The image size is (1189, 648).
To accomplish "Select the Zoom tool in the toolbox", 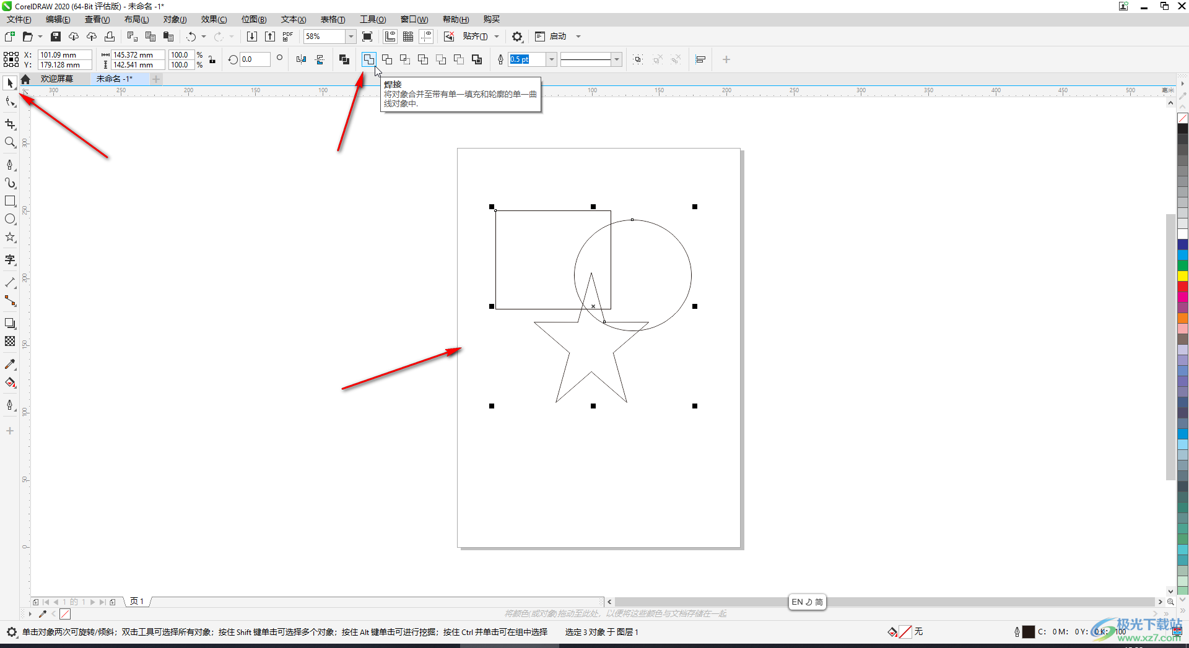I will click(x=10, y=142).
